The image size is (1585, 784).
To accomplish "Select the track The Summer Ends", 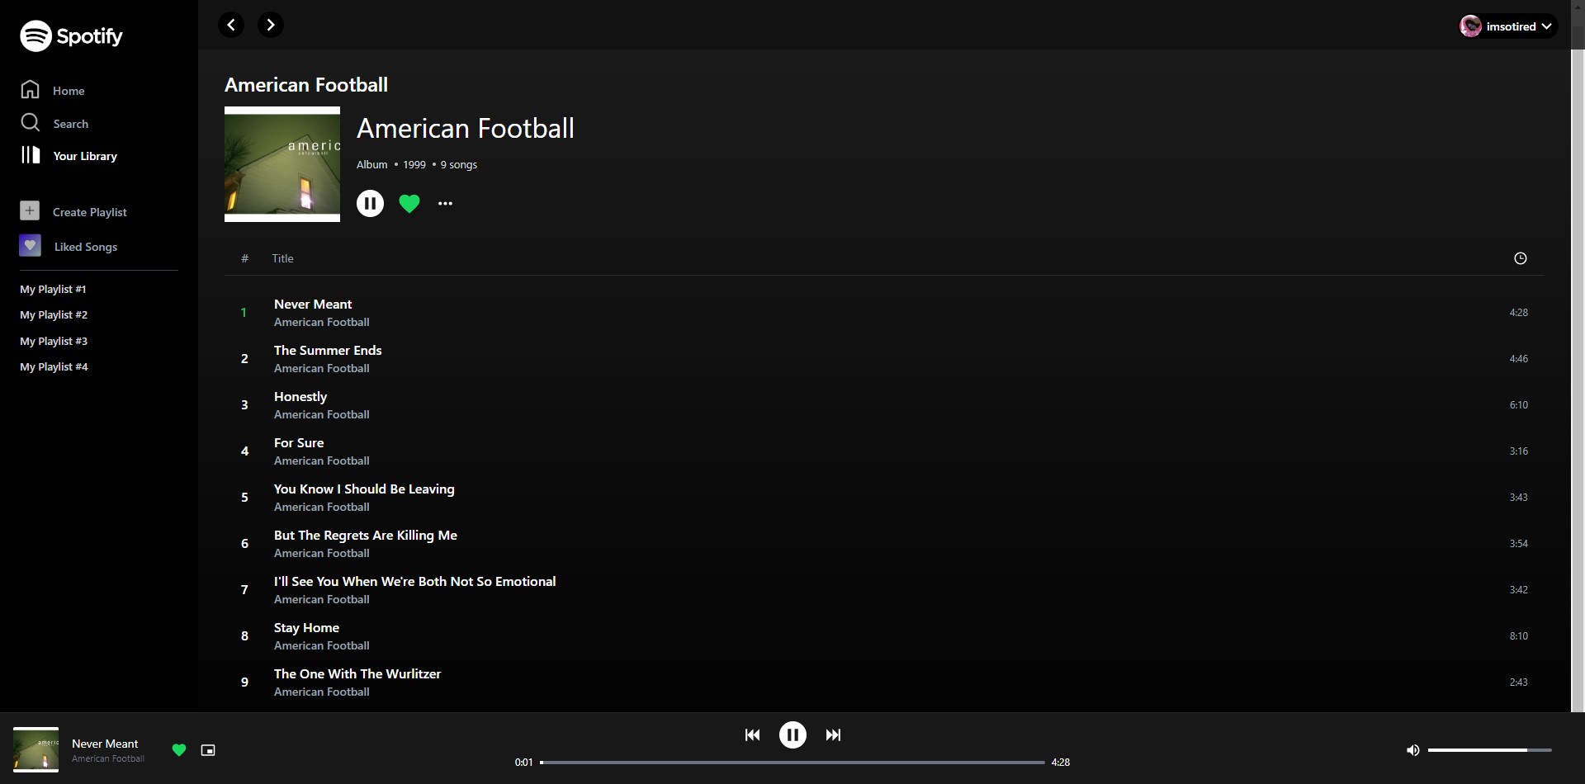I will coord(884,359).
